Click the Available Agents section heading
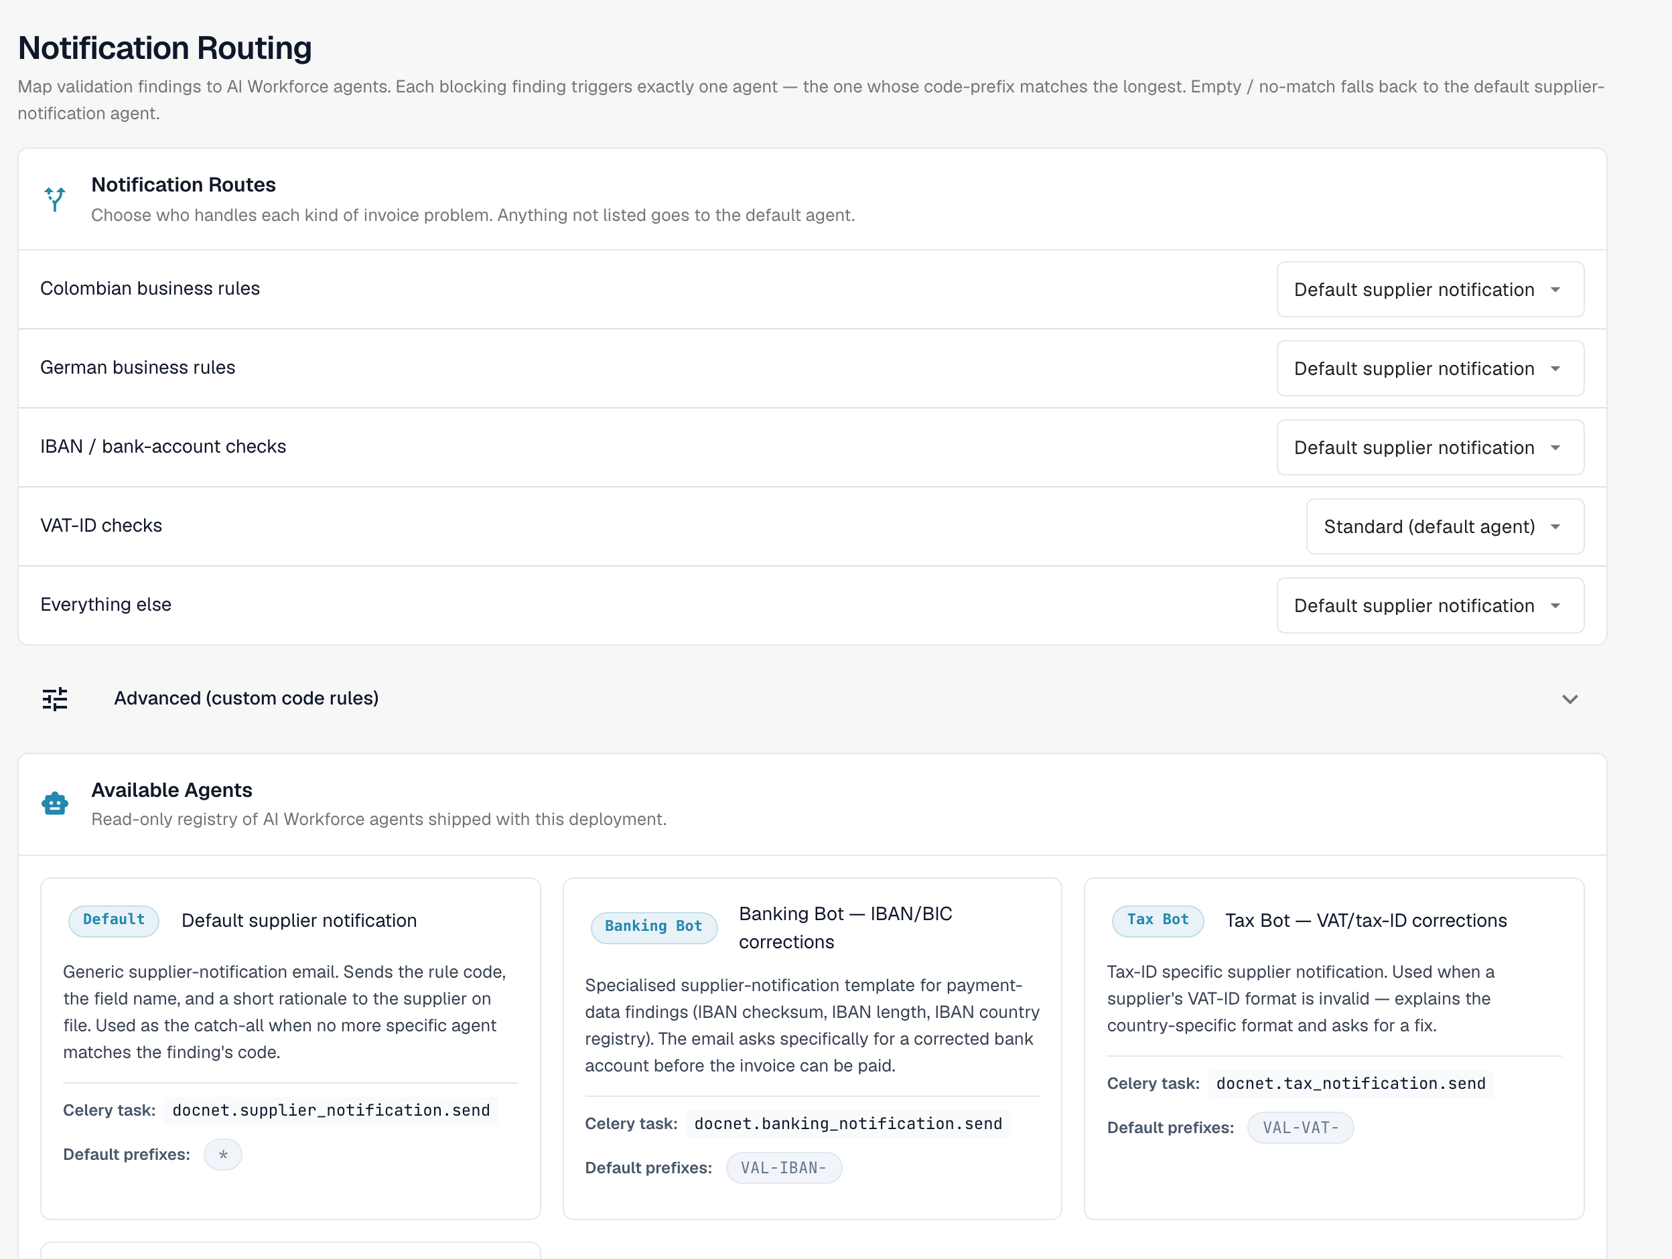Viewport: 1672px width, 1259px height. coord(171,790)
